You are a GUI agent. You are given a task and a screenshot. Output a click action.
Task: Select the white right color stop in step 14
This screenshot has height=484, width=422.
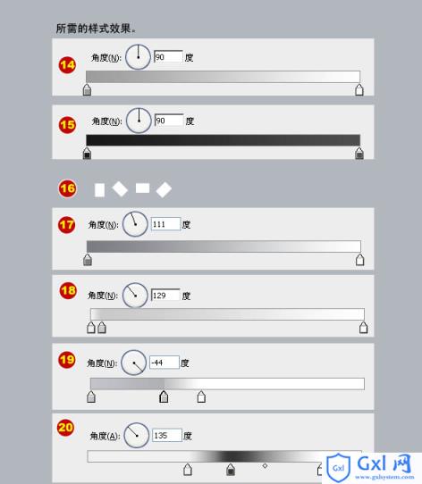(x=359, y=89)
